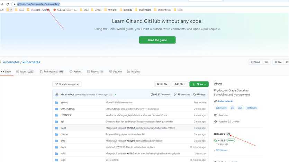Switch to the Issues tab
The image size is (289, 162).
[x=25, y=72]
